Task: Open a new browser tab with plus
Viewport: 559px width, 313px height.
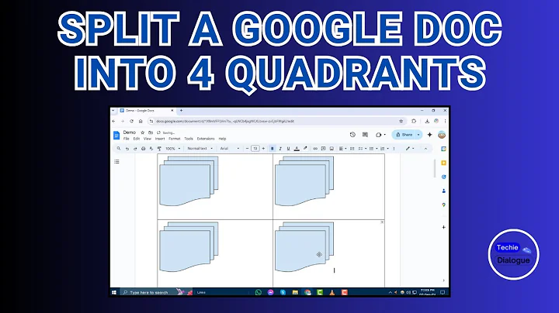Action: point(181,111)
